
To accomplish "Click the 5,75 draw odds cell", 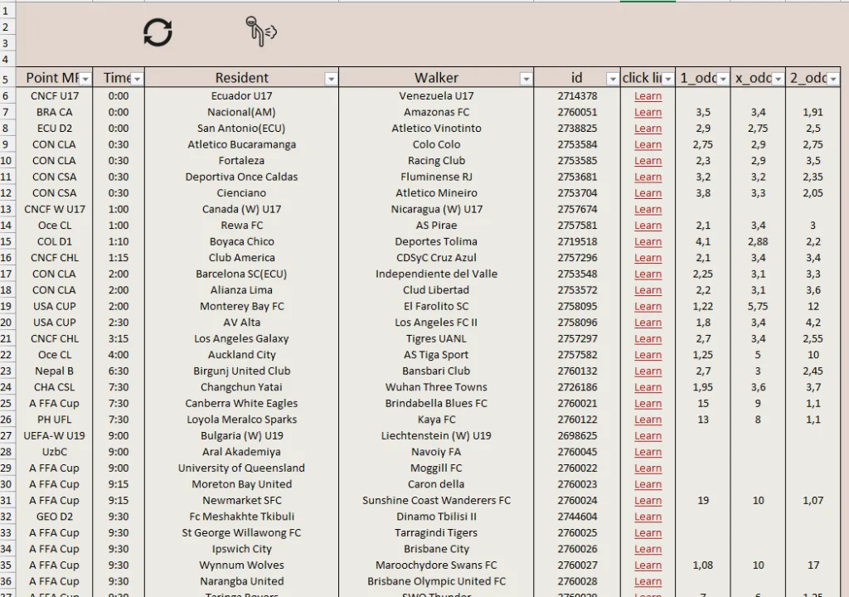I will [x=758, y=306].
